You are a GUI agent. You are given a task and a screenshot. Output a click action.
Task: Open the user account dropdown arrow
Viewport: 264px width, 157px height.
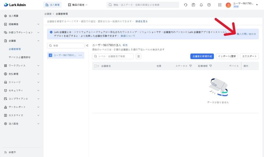257,5
